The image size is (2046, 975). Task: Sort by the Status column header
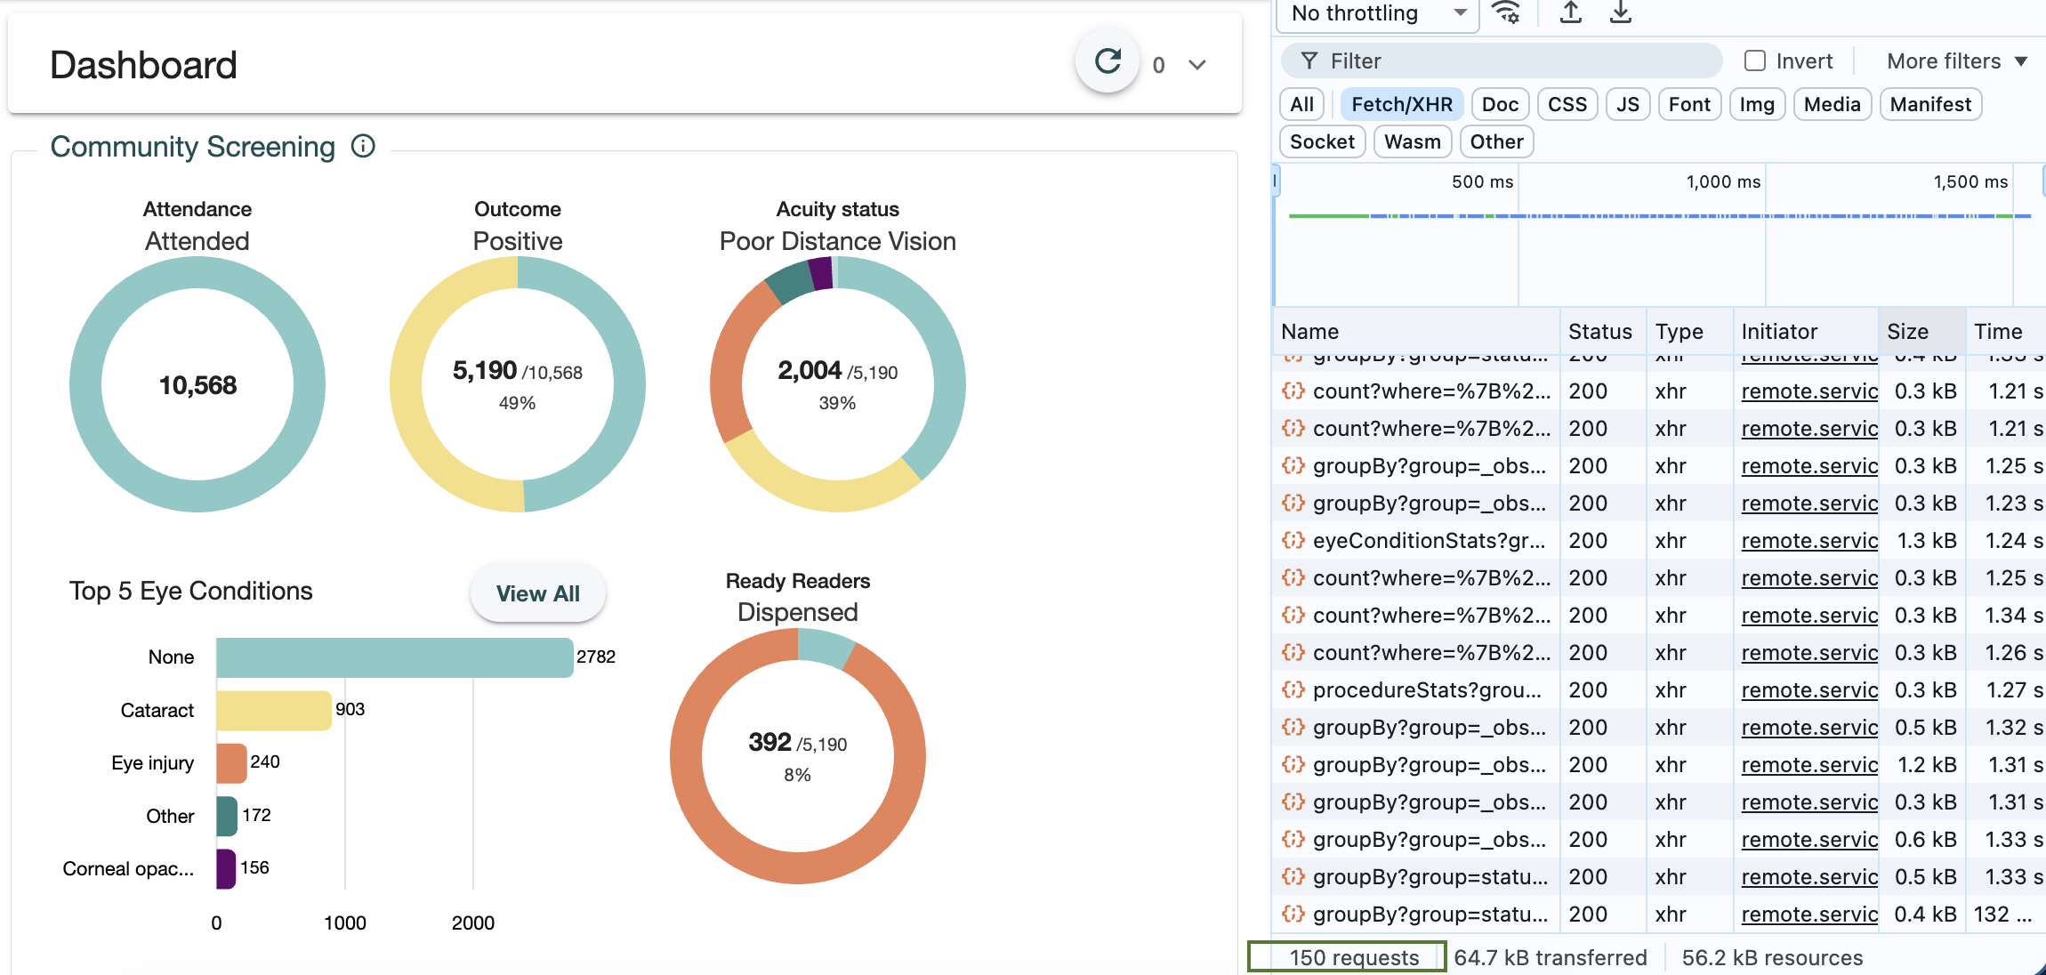1603,332
